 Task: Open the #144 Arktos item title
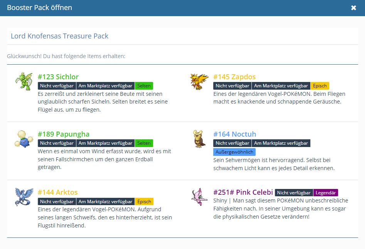(58, 192)
